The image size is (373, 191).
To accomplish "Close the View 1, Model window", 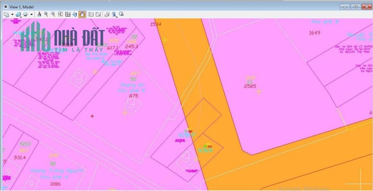I will 367,6.
